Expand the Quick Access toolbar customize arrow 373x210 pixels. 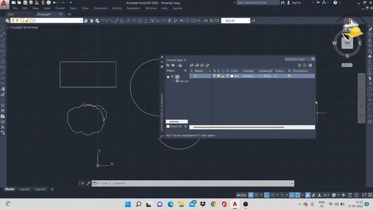click(x=71, y=2)
